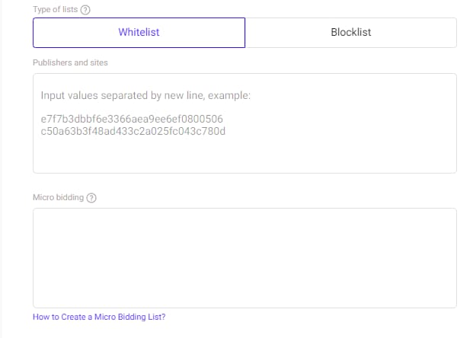Click the Type of lists help icon
473x338 pixels.
[85, 9]
